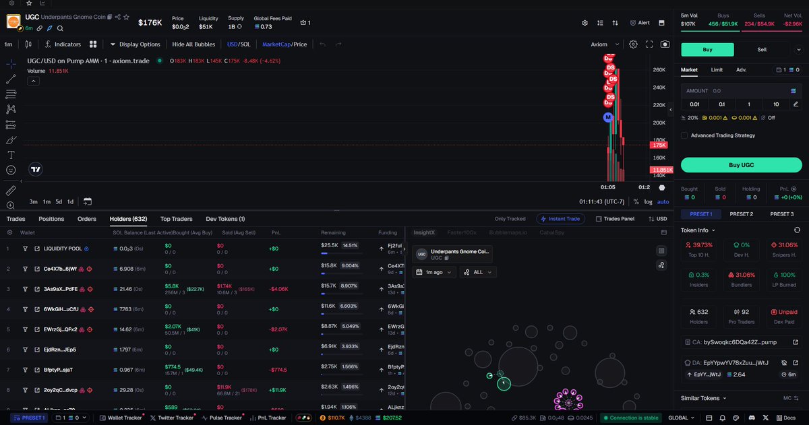Image resolution: width=809 pixels, height=425 pixels.
Task: Check the Advanced Trading Strategy box
Action: [x=684, y=135]
